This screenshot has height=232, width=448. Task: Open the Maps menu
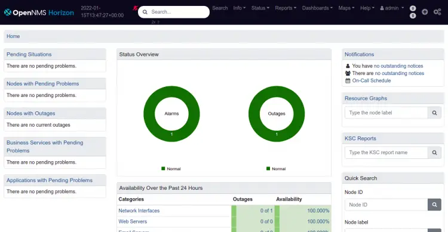[x=346, y=8]
